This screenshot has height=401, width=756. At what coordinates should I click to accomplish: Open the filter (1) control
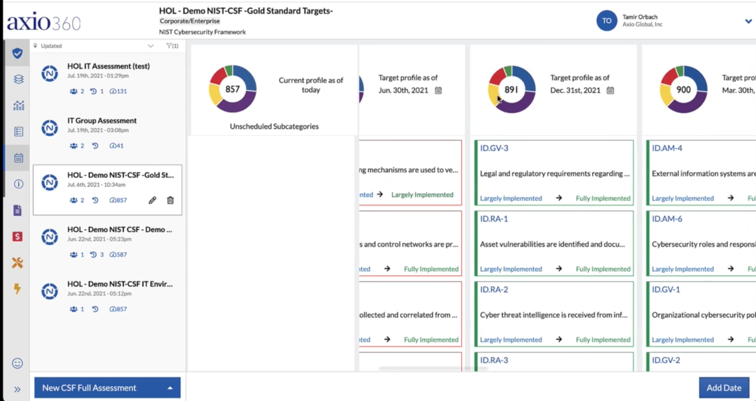point(172,46)
